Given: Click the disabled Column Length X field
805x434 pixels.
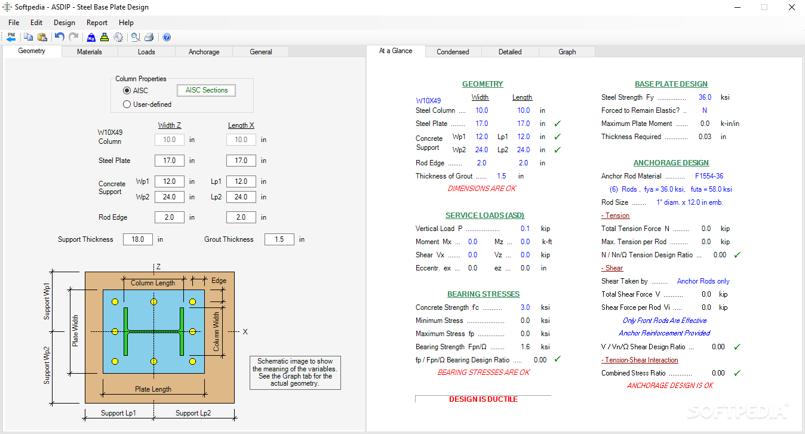Looking at the screenshot, I should pos(241,140).
